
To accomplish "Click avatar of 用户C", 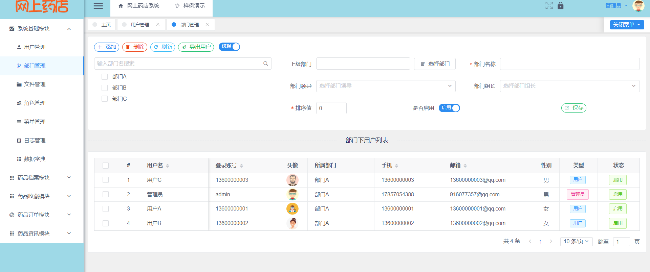I will pos(292,180).
